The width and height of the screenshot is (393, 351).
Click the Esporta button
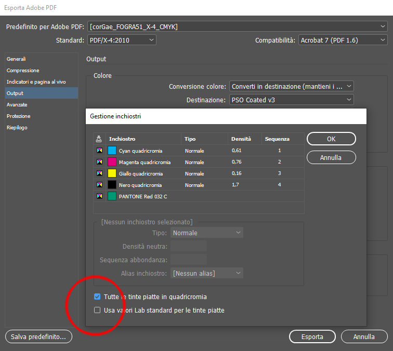pos(312,337)
